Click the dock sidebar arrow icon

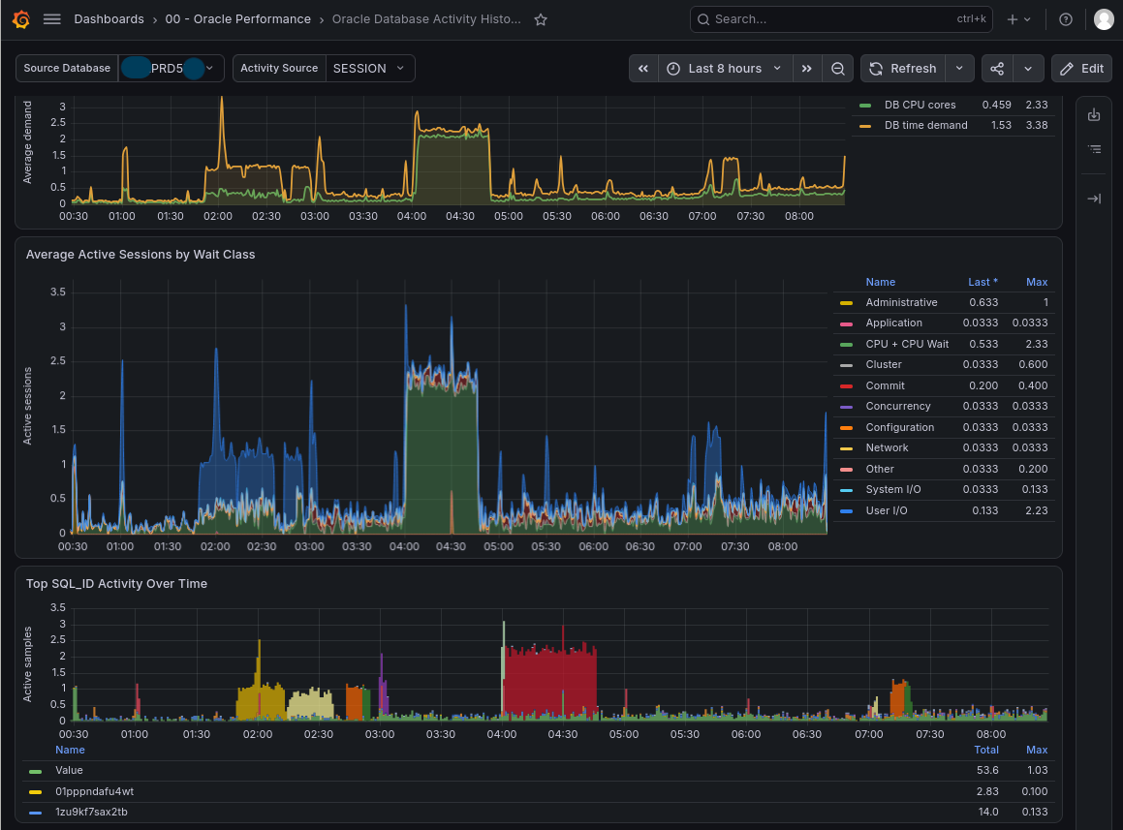click(x=1094, y=199)
